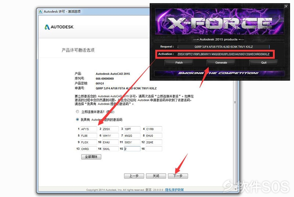Click the 全部清除 clear all button
The image size is (294, 197).
point(91,157)
